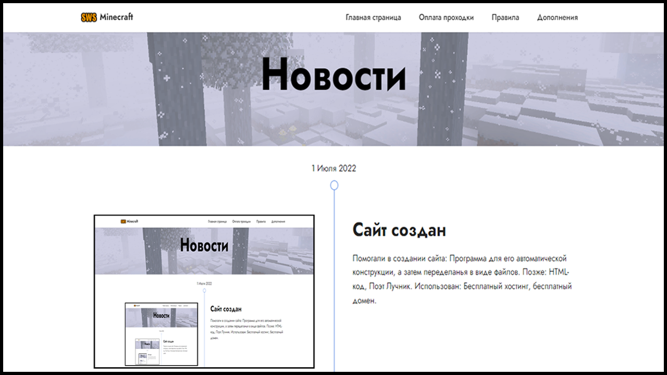This screenshot has height=375, width=667.
Task: Click the paragraph starting with Помогали в создании
Action: pyautogui.click(x=462, y=280)
